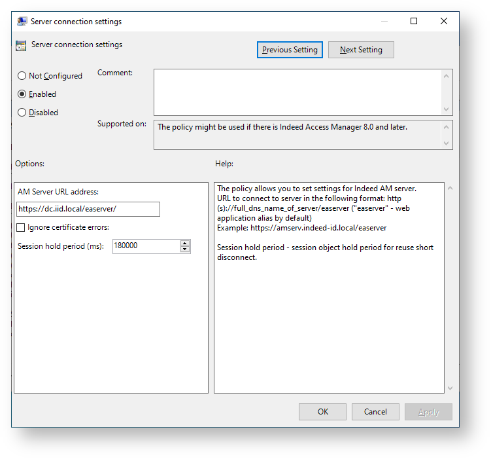Maximize the Server connection settings window

414,21
